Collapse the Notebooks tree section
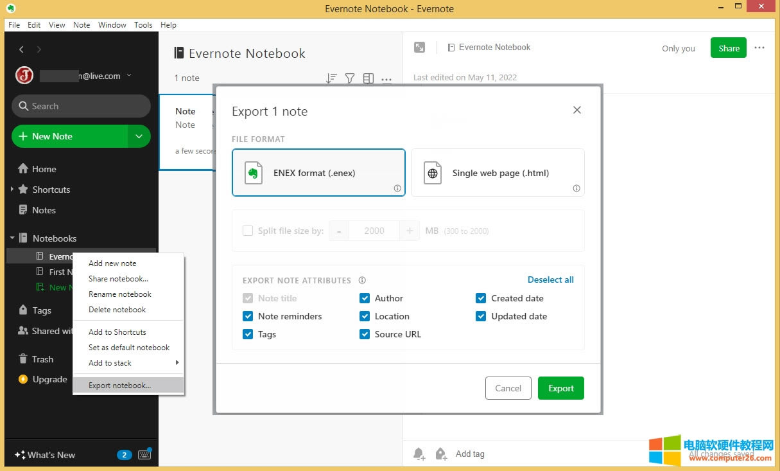 pos(12,238)
